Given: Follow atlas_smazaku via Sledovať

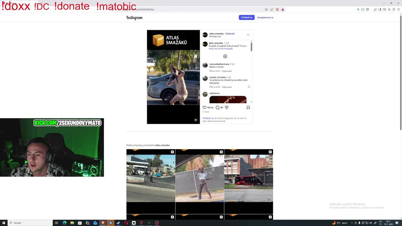Looking at the screenshot, I should (x=230, y=34).
